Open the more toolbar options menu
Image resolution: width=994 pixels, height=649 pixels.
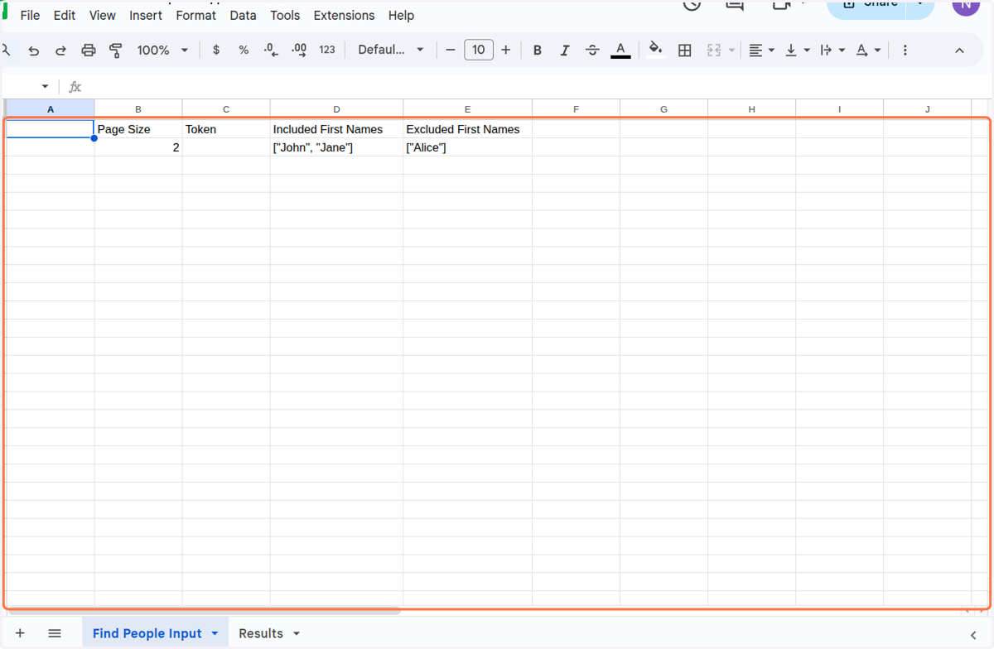(x=905, y=50)
